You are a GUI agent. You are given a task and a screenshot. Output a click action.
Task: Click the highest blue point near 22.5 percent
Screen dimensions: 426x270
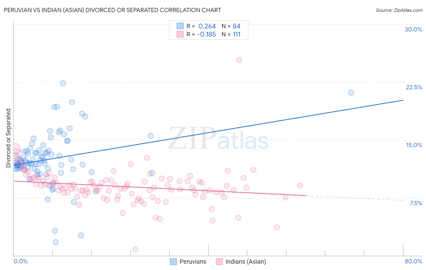click(x=63, y=83)
